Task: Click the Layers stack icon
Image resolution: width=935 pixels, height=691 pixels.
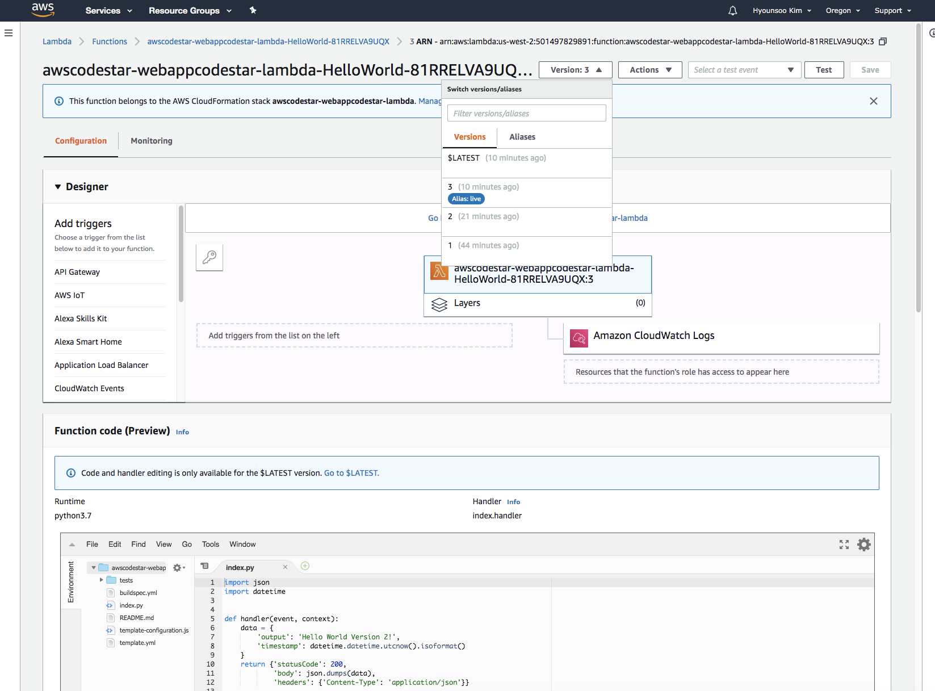Action: click(x=439, y=304)
